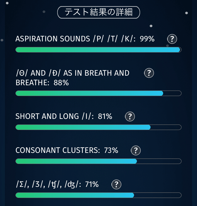Click question mark next to 71% score
Image resolution: width=197 pixels, height=206 pixels.
[116, 185]
